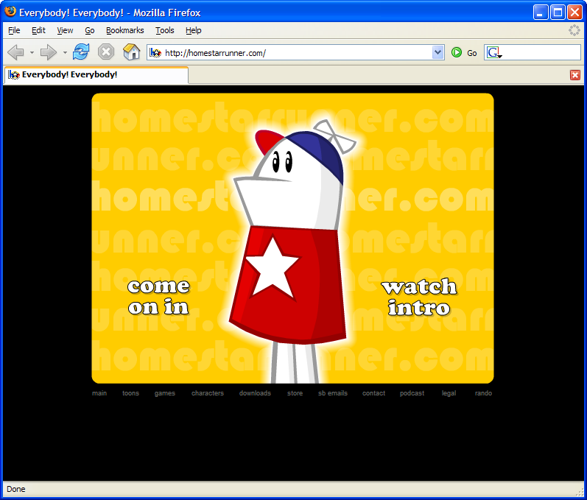Click the Back arrow navigation button

tap(15, 52)
